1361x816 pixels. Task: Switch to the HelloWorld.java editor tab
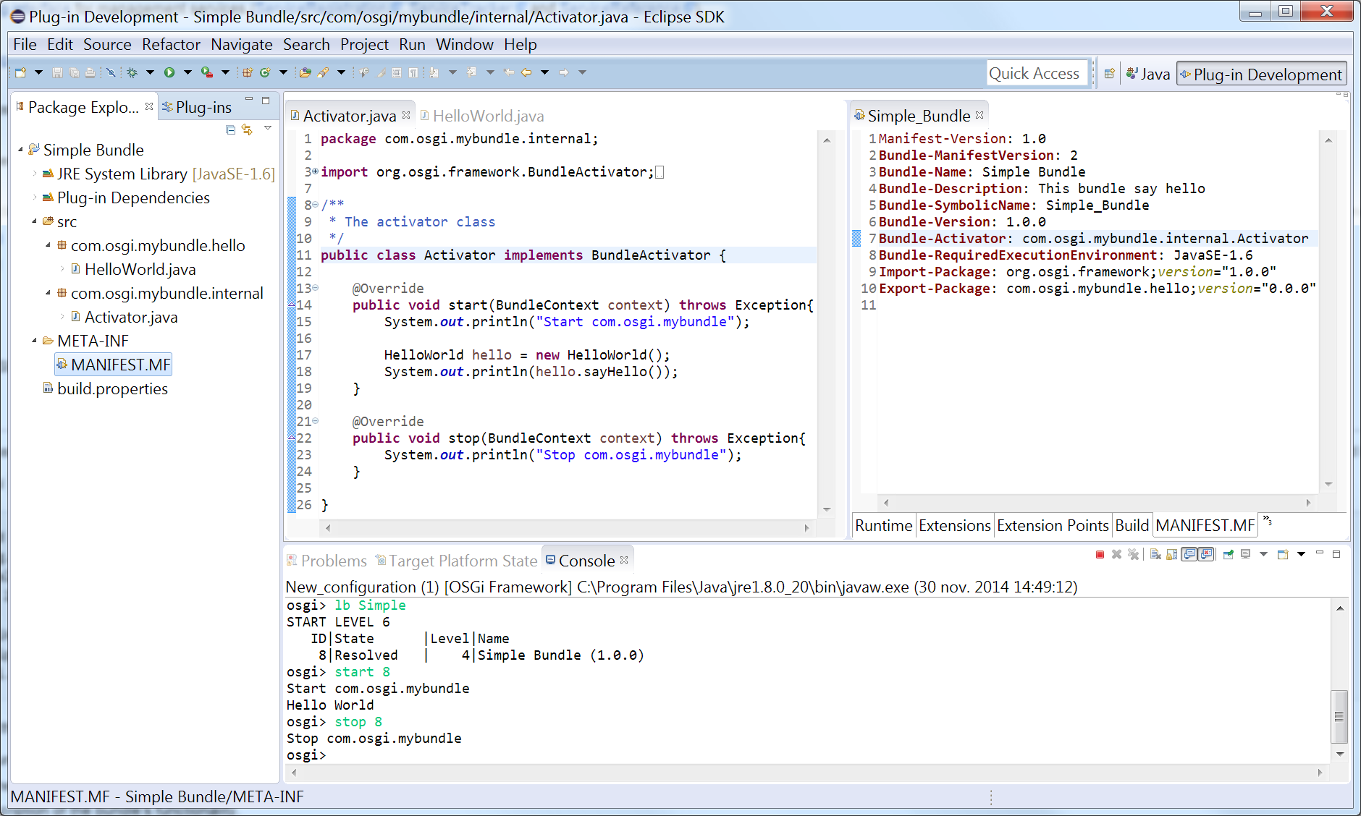[482, 116]
